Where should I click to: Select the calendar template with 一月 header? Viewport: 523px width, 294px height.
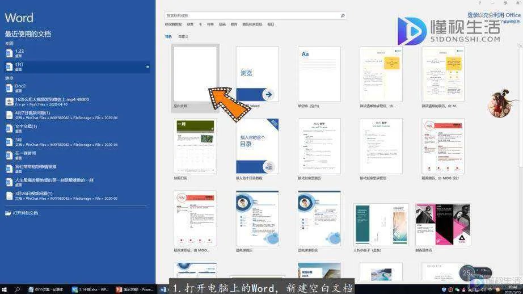click(x=195, y=146)
